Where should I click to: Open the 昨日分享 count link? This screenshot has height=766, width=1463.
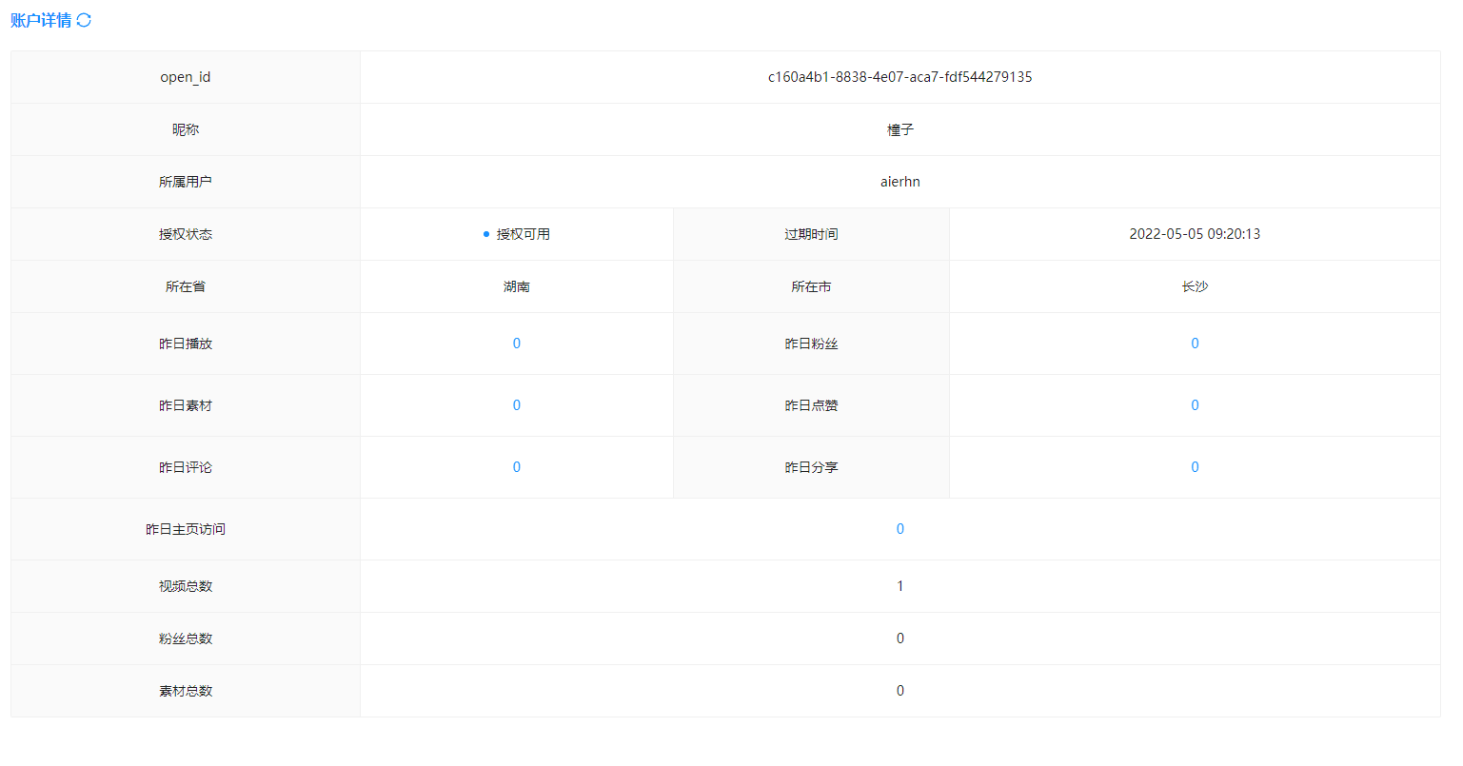1195,467
